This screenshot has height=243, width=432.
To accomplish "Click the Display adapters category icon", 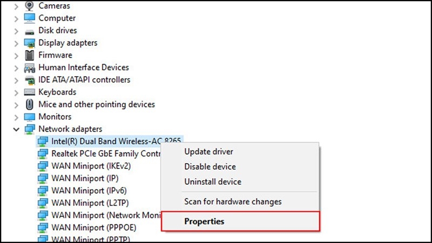I will 30,43.
